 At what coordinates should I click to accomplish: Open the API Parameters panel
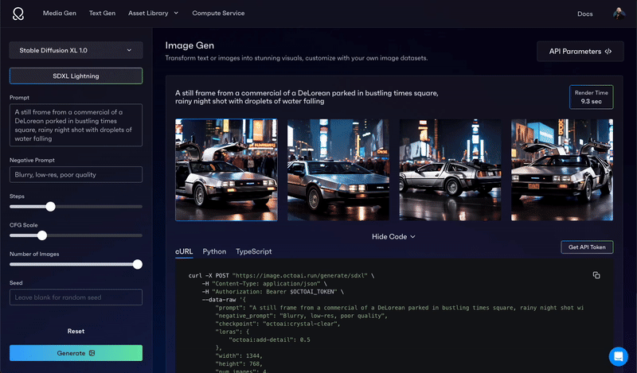point(580,52)
